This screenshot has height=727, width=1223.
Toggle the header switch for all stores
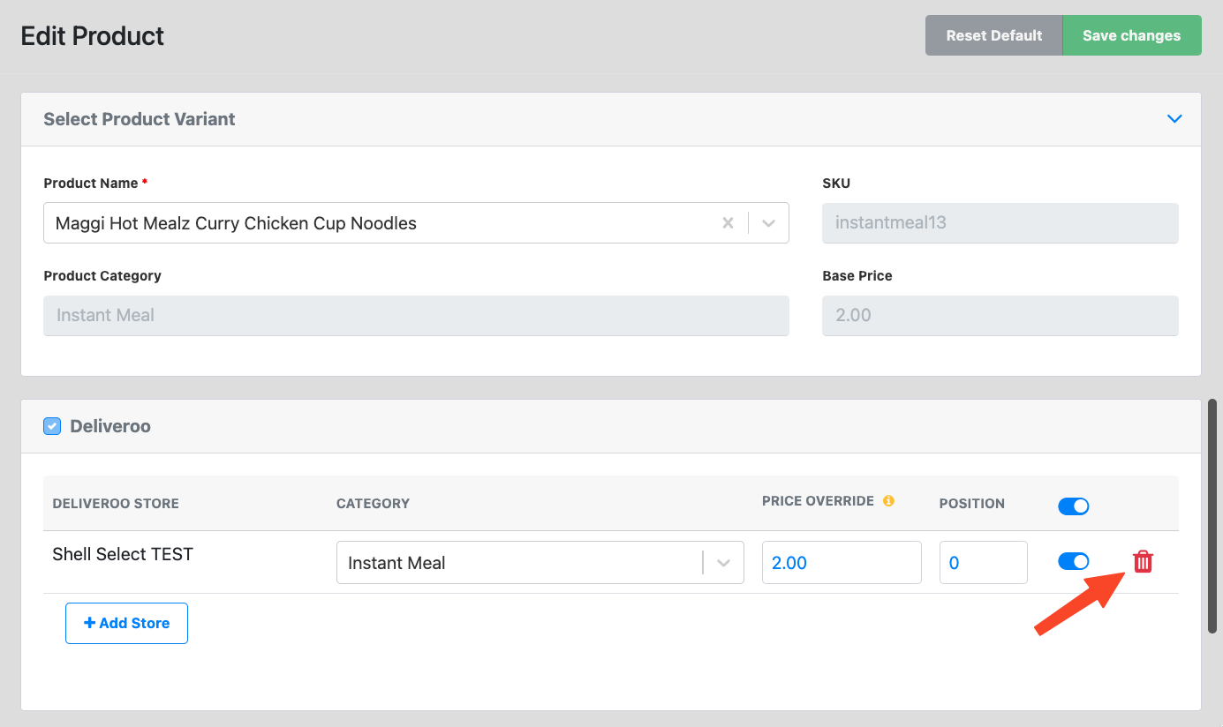click(x=1074, y=506)
